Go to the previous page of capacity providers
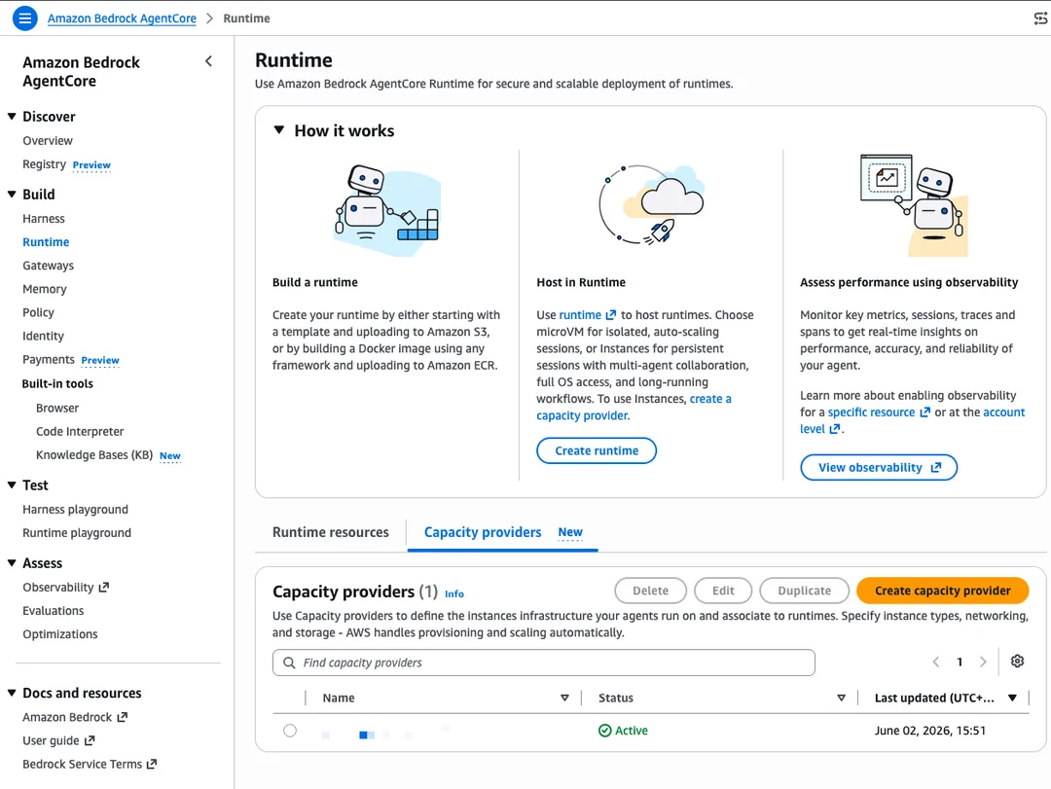 936,663
